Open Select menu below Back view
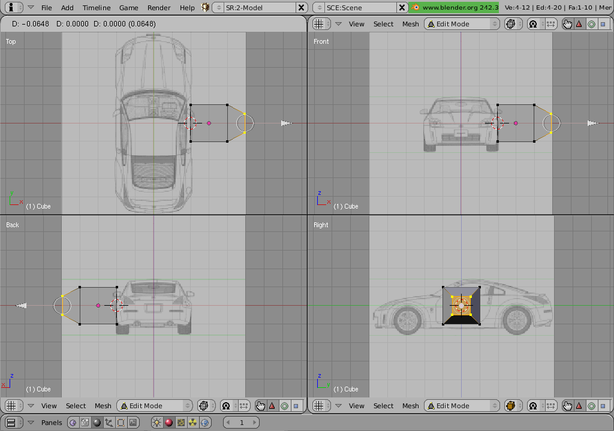Viewport: 614px width, 431px height. [x=76, y=406]
